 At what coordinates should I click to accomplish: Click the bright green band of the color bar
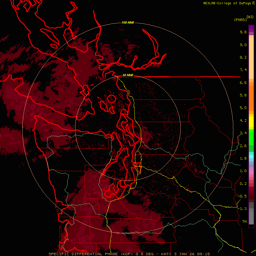point(251,137)
